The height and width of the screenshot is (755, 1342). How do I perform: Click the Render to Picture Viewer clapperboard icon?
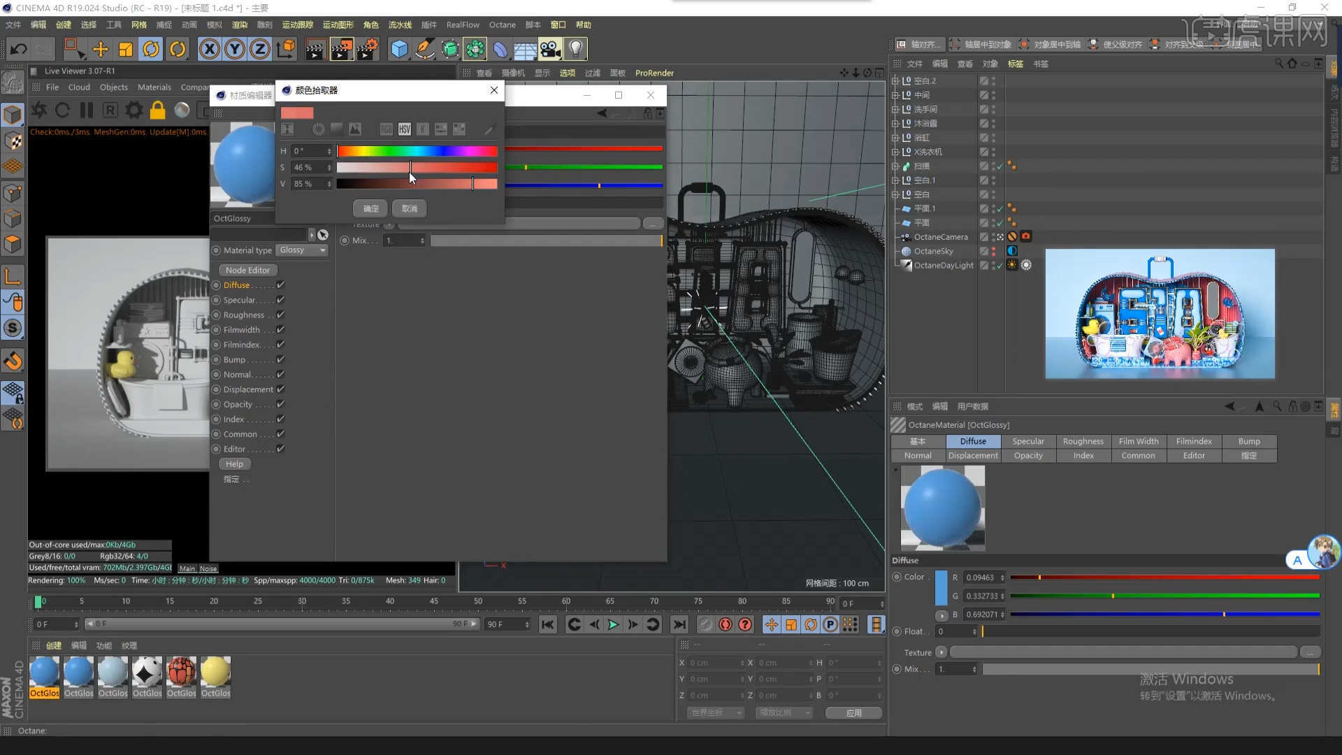click(341, 49)
